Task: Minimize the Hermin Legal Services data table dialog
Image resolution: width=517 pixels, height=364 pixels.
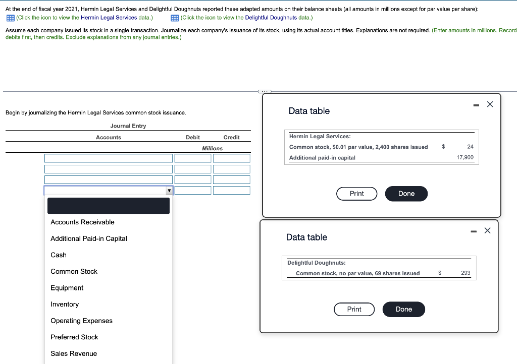Action: (476, 105)
